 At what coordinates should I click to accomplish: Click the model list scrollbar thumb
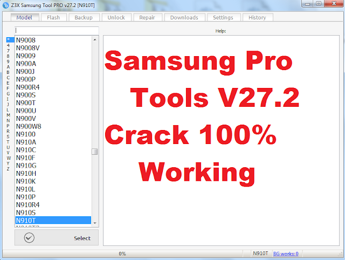point(95,152)
